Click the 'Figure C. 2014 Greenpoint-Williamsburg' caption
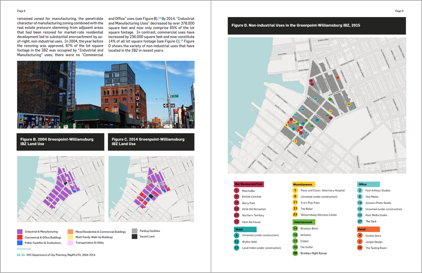 pos(151,142)
